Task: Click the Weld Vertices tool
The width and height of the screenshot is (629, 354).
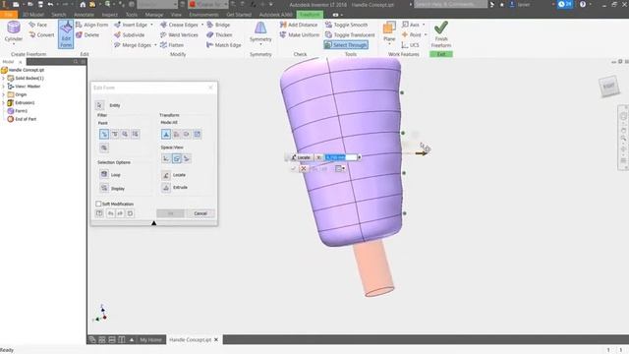Action: (x=179, y=35)
